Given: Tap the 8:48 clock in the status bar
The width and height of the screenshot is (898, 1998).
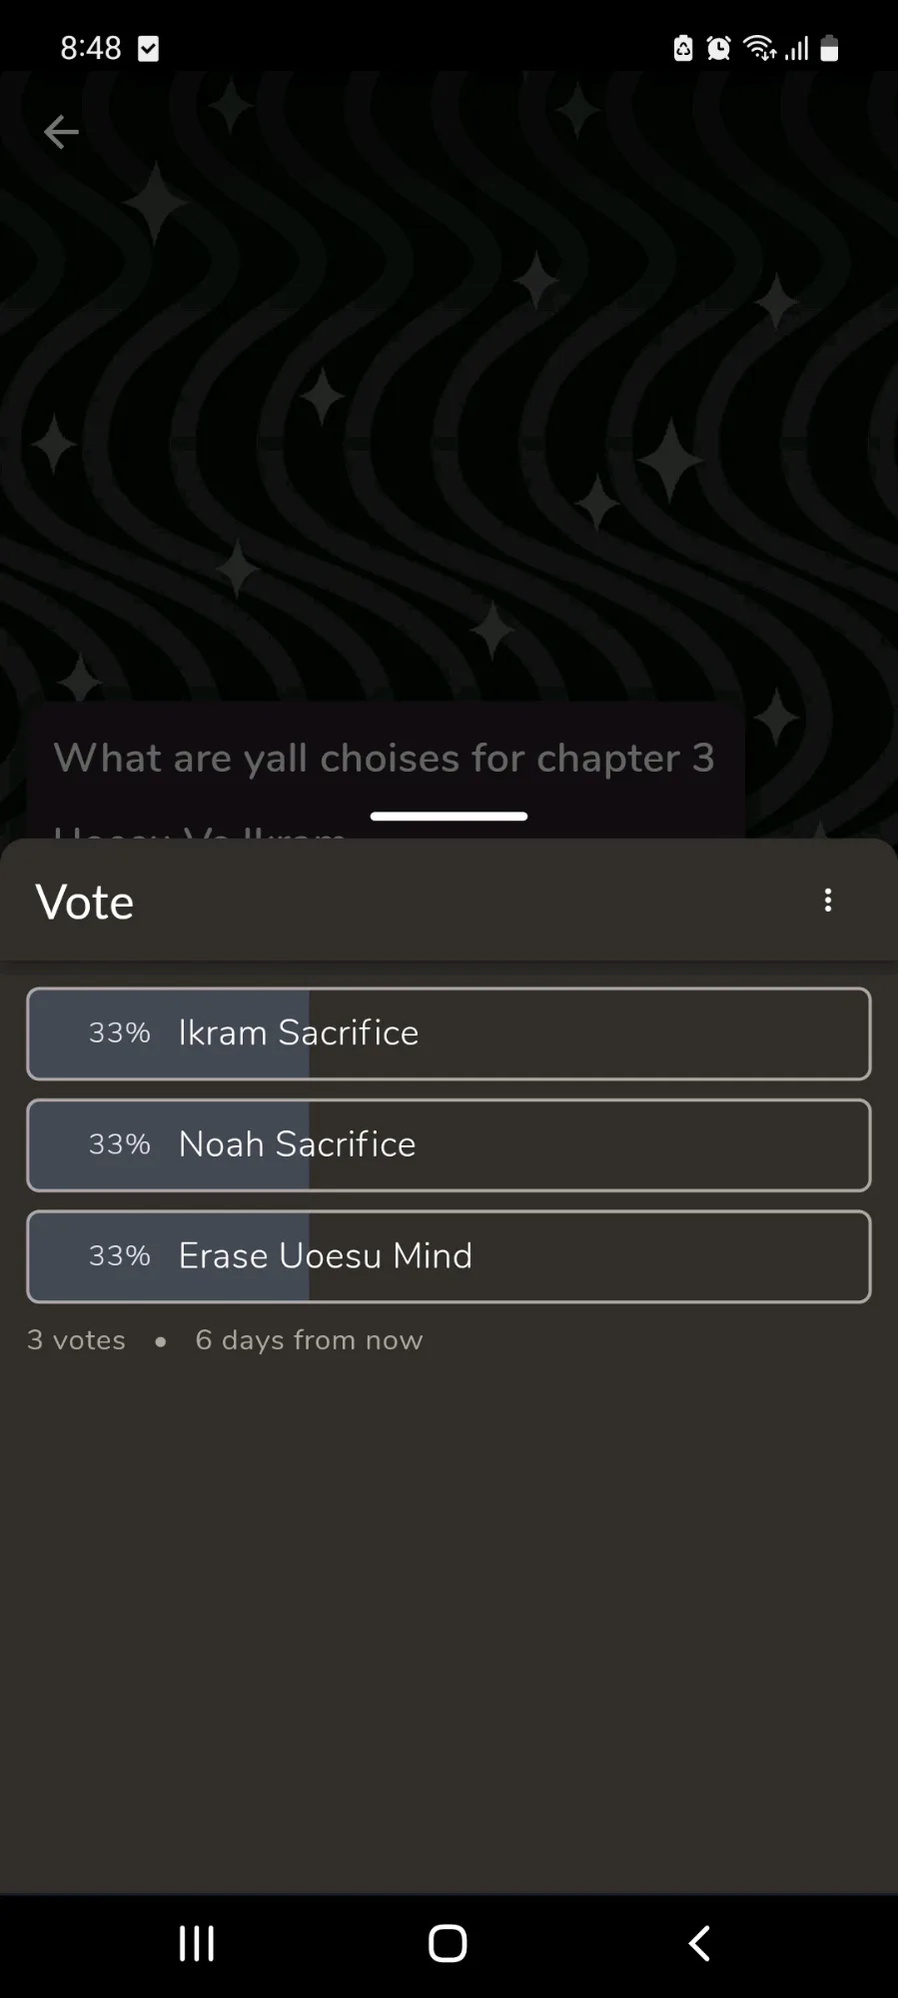Looking at the screenshot, I should tap(90, 48).
